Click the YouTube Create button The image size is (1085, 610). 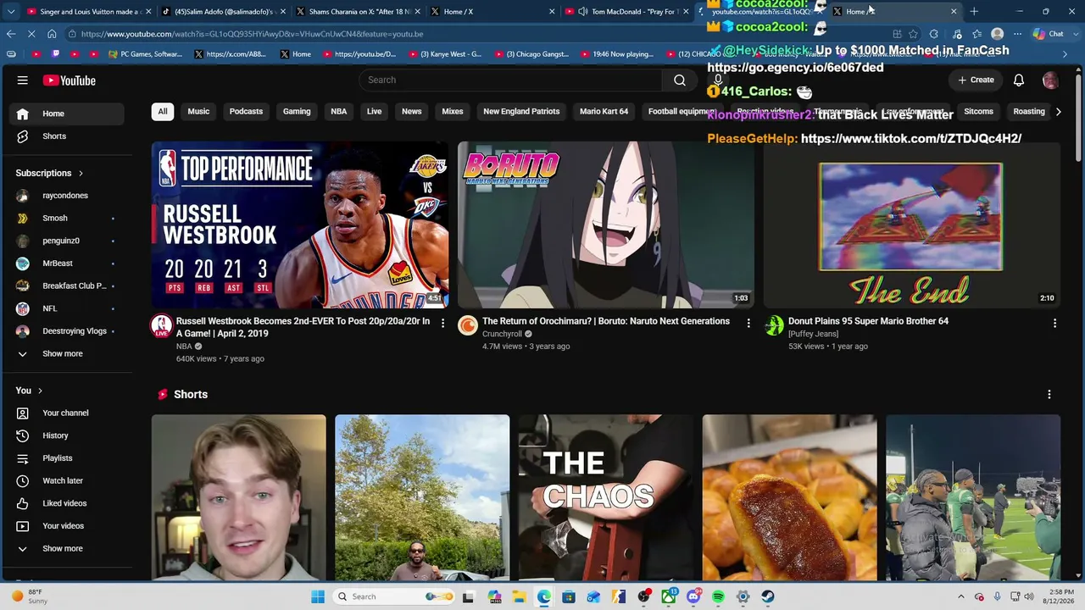click(x=976, y=80)
